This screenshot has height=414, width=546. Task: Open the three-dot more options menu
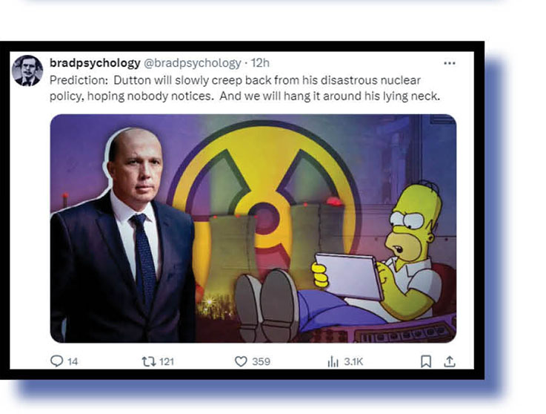450,63
